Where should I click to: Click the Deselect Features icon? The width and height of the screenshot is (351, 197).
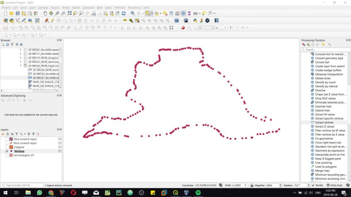tap(165, 13)
